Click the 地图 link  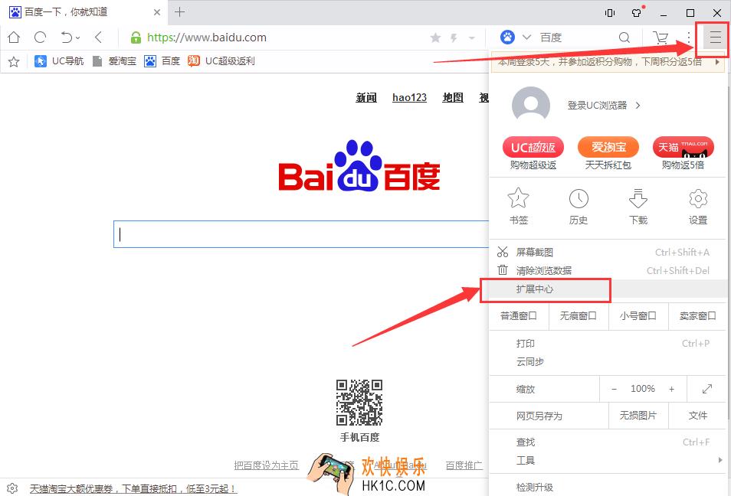pyautogui.click(x=453, y=97)
